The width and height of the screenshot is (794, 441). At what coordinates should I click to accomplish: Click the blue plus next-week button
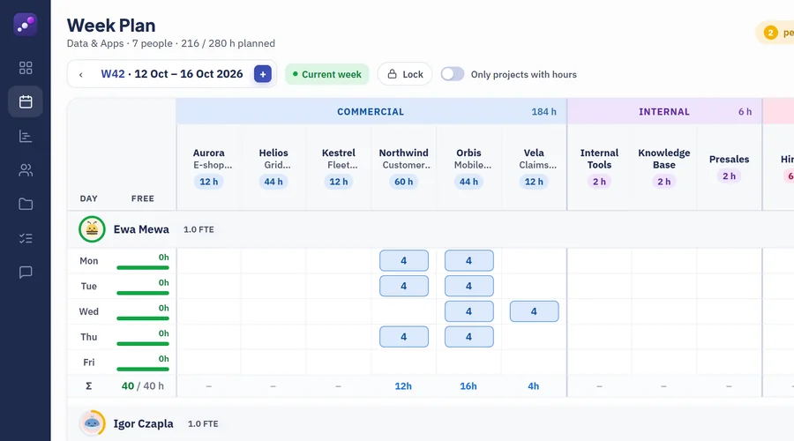(x=262, y=74)
